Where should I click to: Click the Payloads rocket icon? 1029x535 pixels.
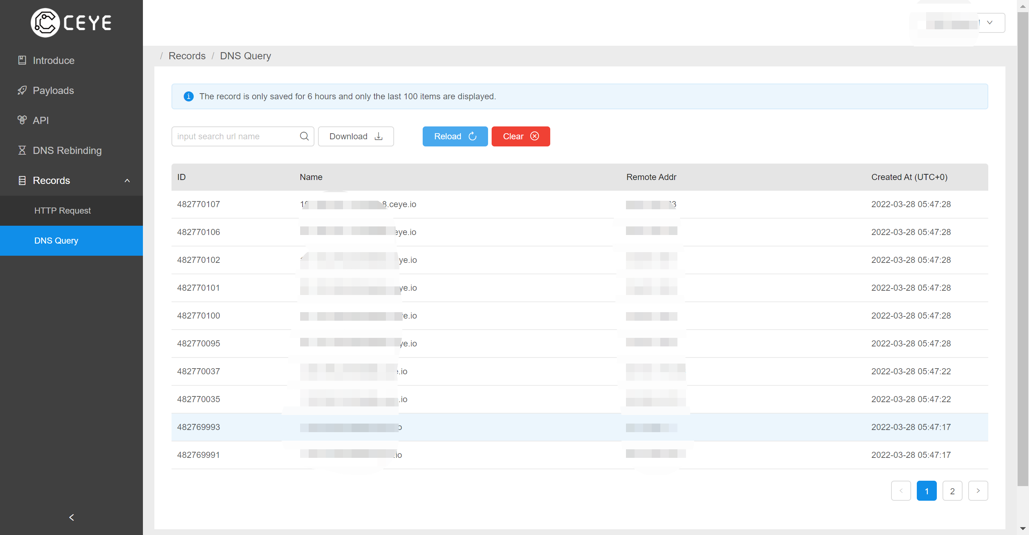pos(22,90)
